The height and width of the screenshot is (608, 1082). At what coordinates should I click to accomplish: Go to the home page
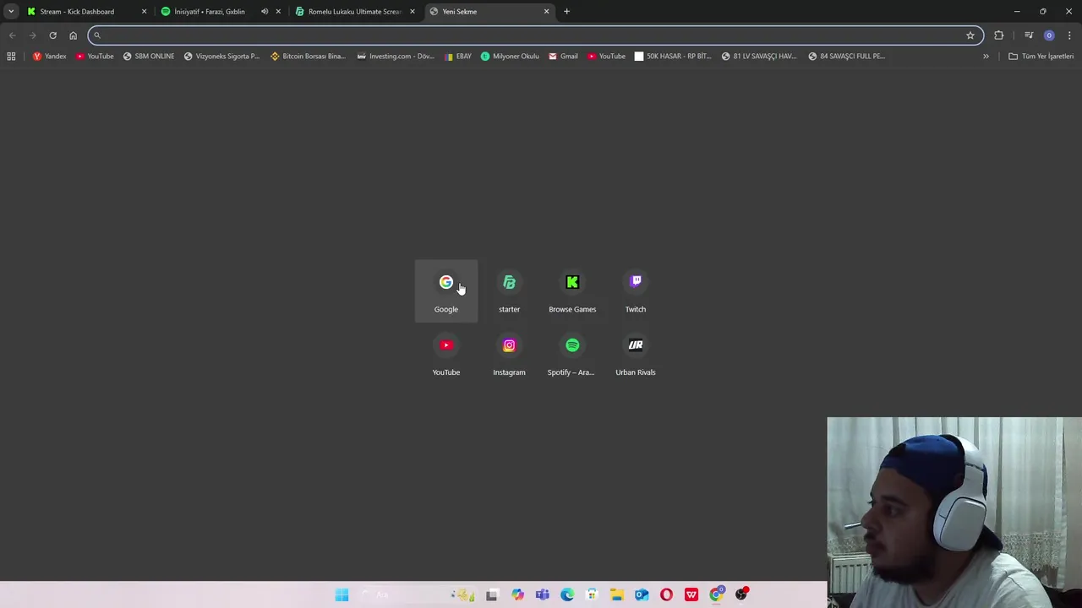click(73, 35)
